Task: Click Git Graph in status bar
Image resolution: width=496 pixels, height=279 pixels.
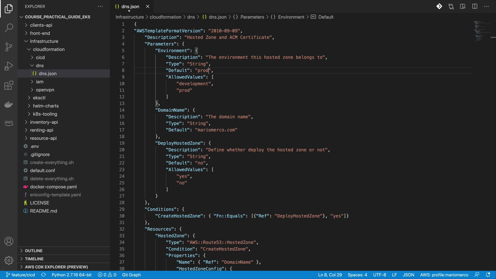Action: (131, 275)
